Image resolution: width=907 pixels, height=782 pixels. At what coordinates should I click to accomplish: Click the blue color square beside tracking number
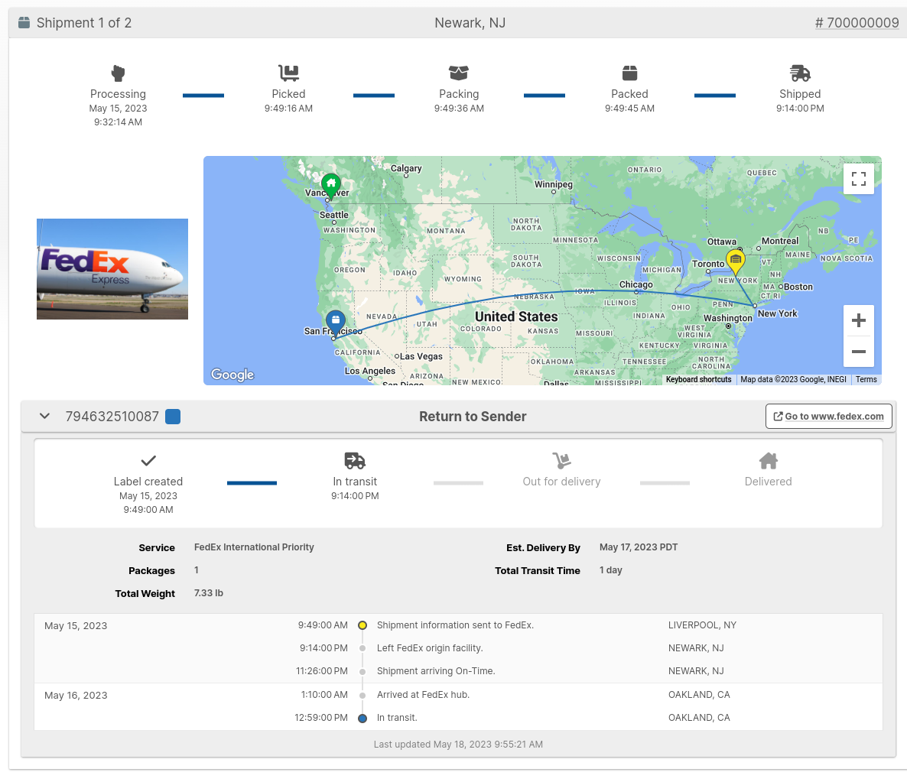(174, 417)
